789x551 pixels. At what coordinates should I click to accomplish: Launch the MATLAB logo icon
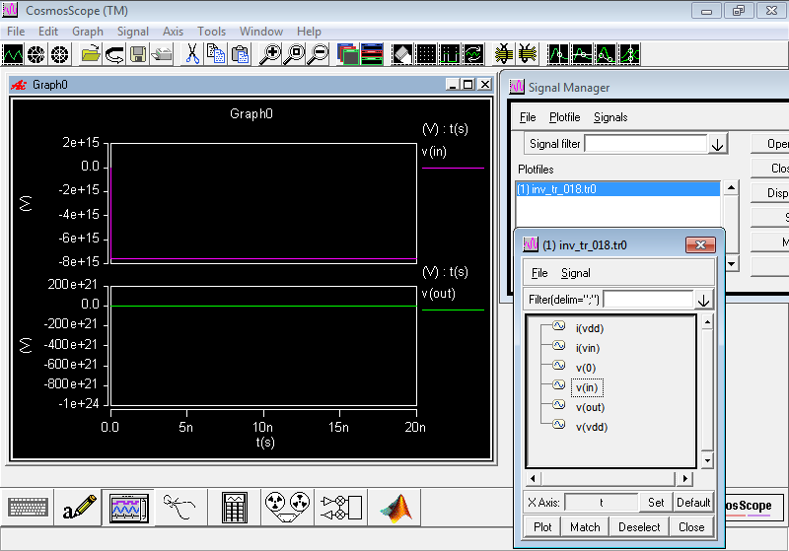click(396, 509)
